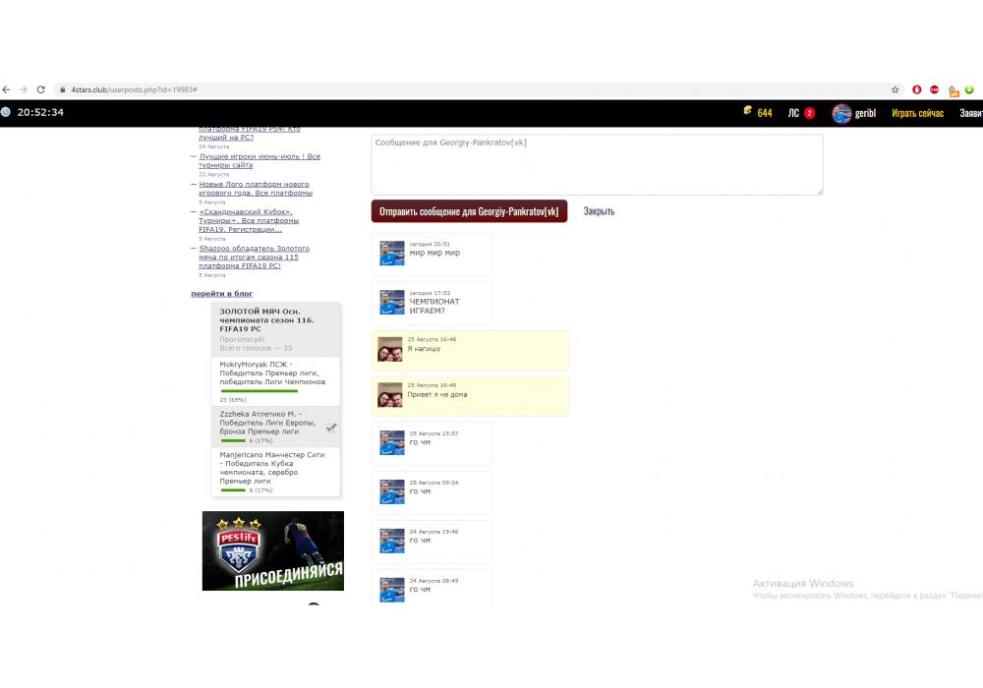Viewport: 983px width, 688px height.
Task: Reload the page with refresh icon
Action: [x=40, y=89]
